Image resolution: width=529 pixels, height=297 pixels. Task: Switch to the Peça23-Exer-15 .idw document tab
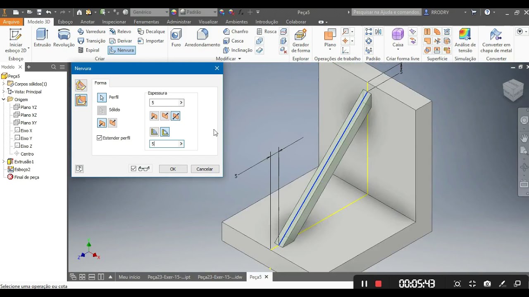(220, 277)
